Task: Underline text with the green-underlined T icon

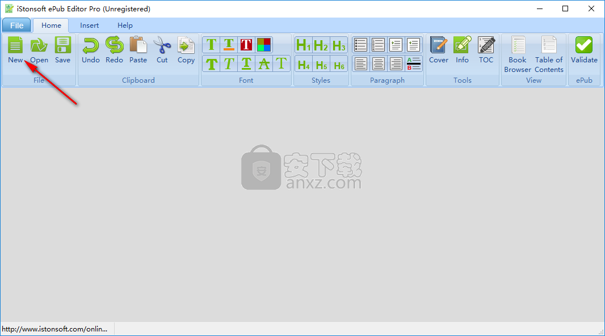Action: point(246,63)
